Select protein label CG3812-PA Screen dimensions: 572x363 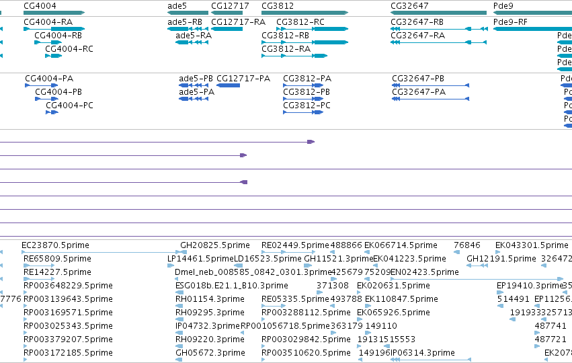tap(307, 79)
